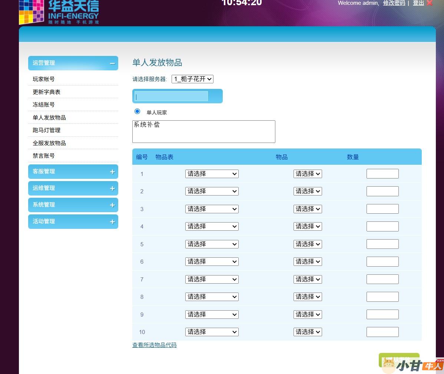The width and height of the screenshot is (444, 374).
Task: Click the 系统补偿 message text area
Action: click(203, 131)
